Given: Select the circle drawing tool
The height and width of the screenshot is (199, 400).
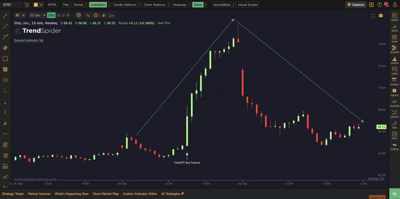Looking at the screenshot, I should pos(5,80).
